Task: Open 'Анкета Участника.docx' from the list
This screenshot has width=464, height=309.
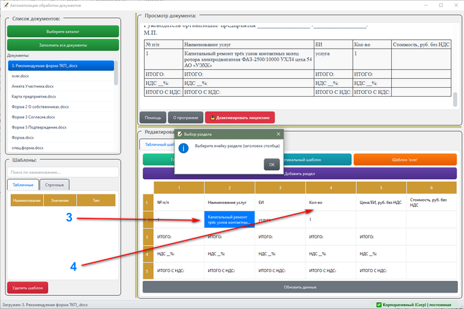Action: 61,87
